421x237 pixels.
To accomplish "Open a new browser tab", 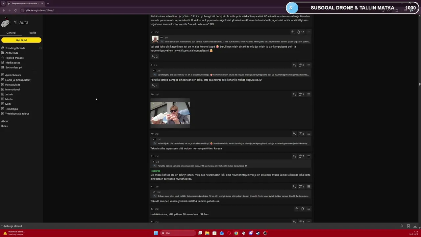I will click(x=48, y=3).
